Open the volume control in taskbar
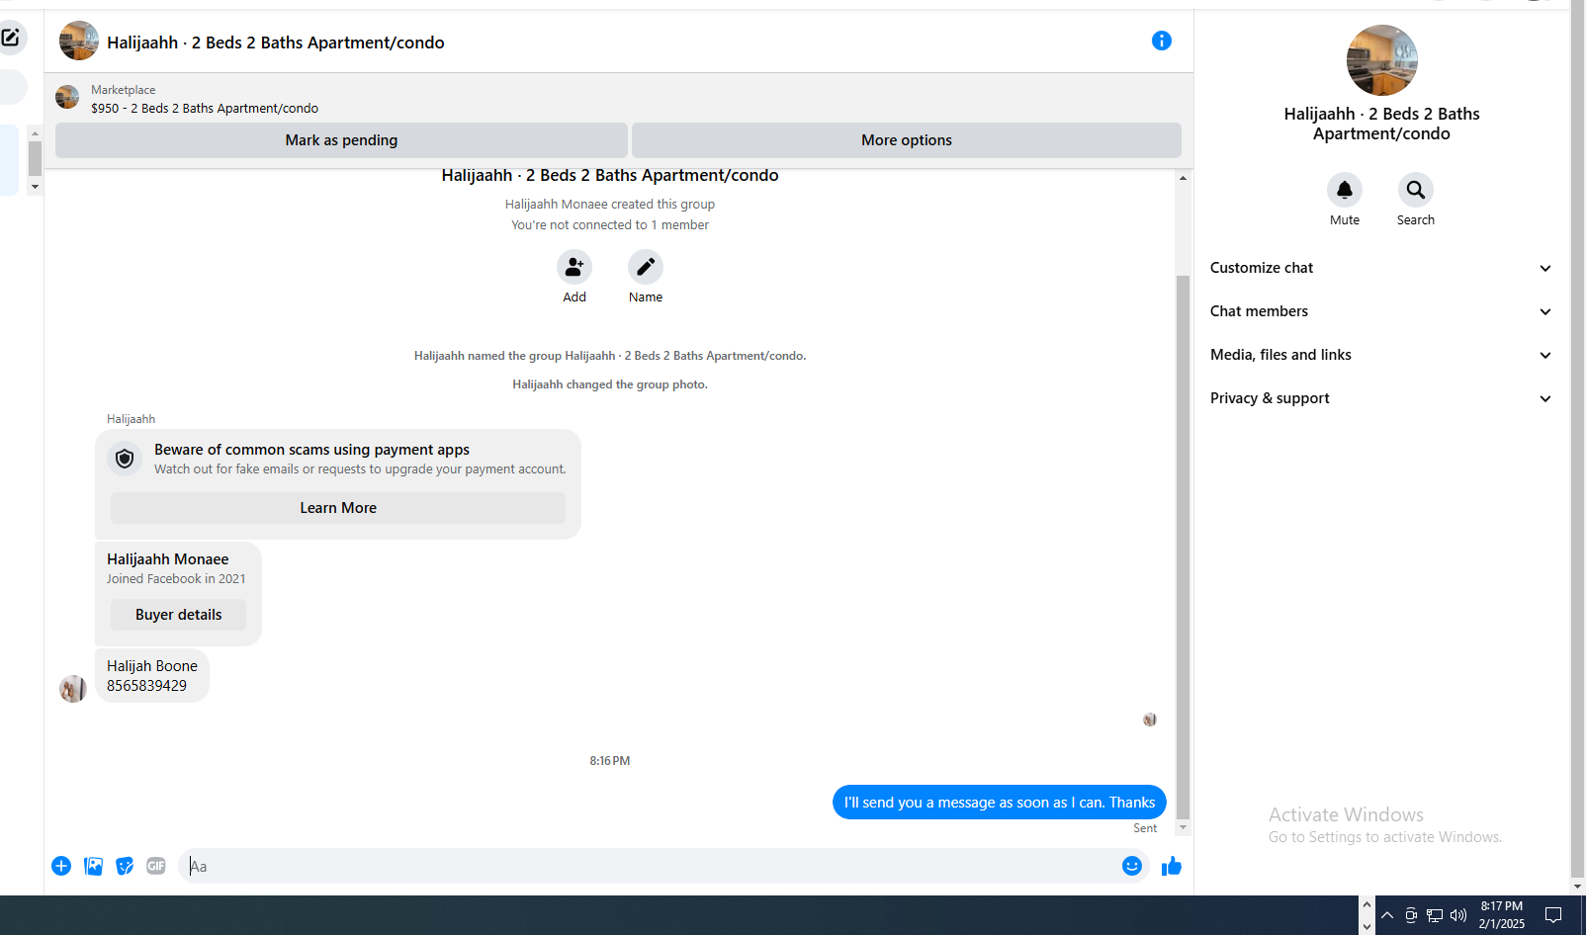This screenshot has height=935, width=1586. coord(1458,915)
